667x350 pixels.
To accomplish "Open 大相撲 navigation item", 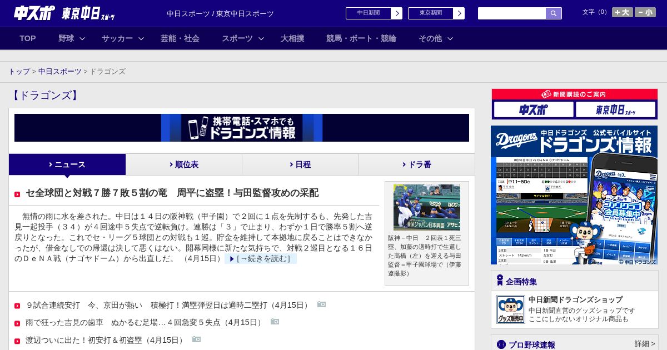I will point(292,38).
